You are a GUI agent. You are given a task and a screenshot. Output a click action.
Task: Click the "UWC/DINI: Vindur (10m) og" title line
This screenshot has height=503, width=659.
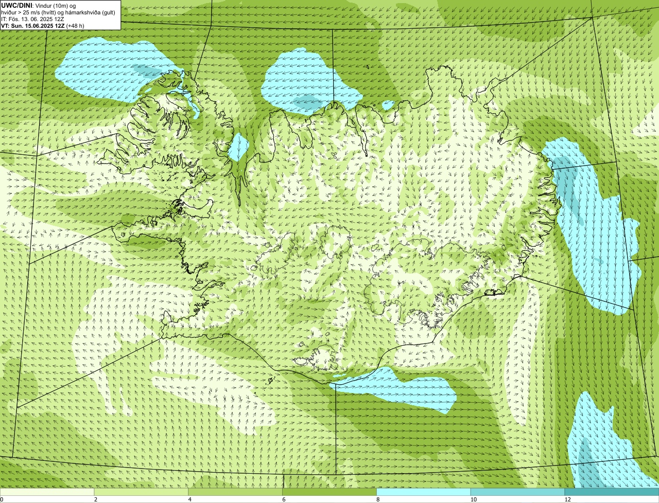coord(39,6)
